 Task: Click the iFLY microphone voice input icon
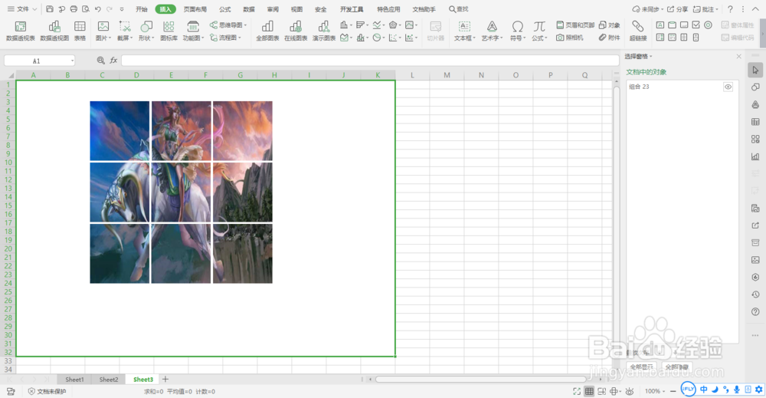pyautogui.click(x=737, y=390)
